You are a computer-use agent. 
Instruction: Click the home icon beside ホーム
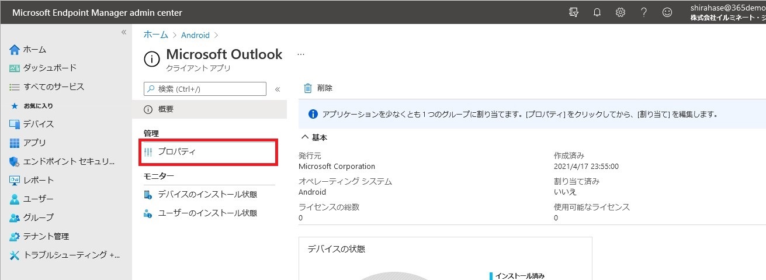coord(15,50)
